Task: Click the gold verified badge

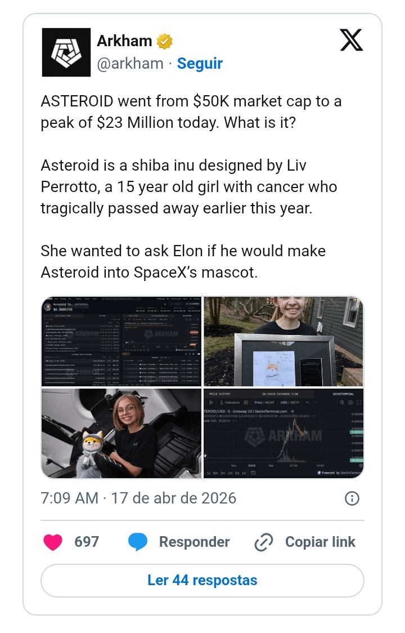Action: 165,41
